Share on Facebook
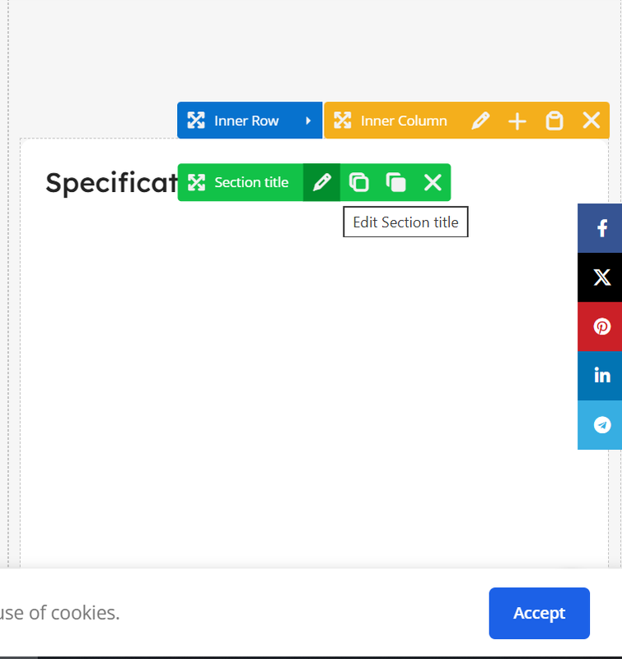 coord(600,228)
